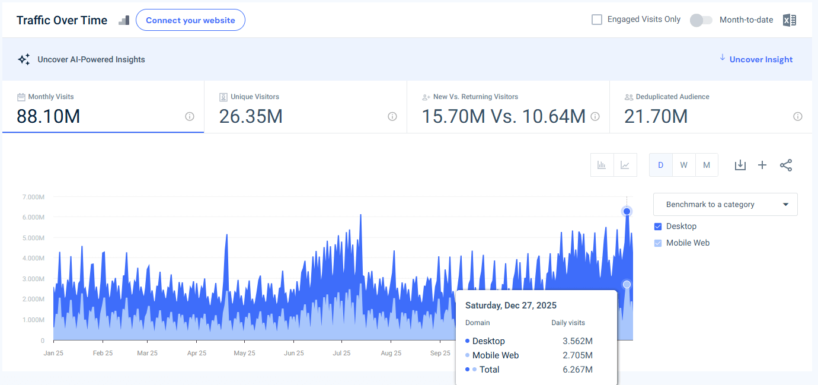Open the Benchmark to a category dropdown
This screenshot has width=818, height=385.
point(725,204)
